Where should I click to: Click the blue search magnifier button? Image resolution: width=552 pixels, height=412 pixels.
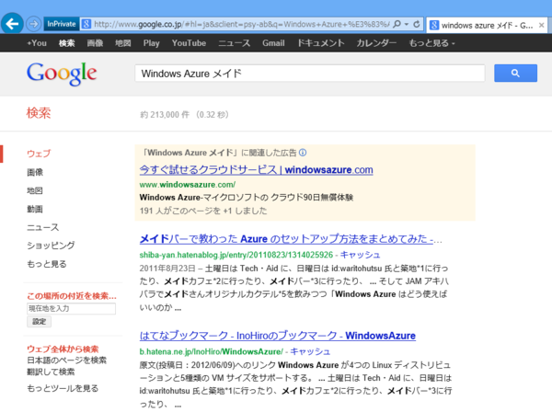click(515, 74)
